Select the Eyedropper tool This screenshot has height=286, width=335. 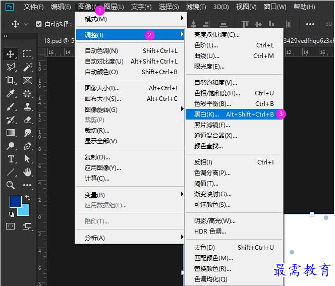click(x=11, y=93)
